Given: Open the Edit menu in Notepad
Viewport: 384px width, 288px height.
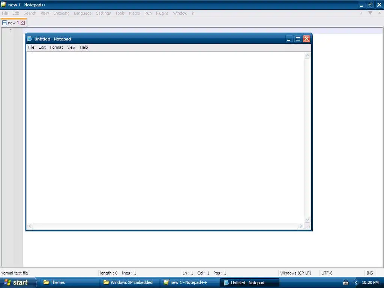Looking at the screenshot, I should 42,47.
